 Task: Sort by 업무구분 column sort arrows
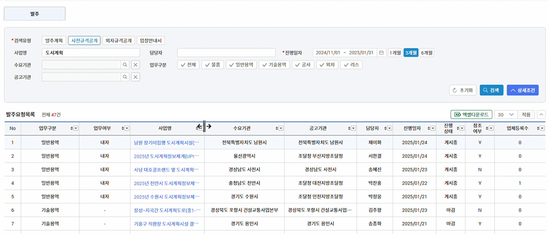pyautogui.click(x=72, y=128)
